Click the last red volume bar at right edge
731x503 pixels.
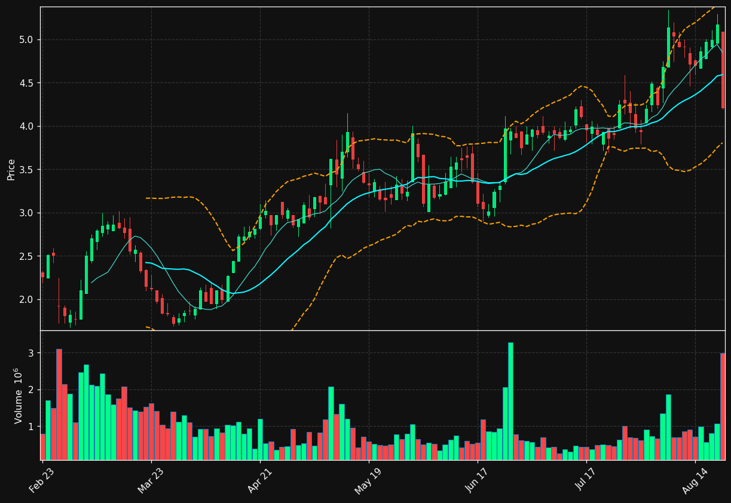click(723, 406)
